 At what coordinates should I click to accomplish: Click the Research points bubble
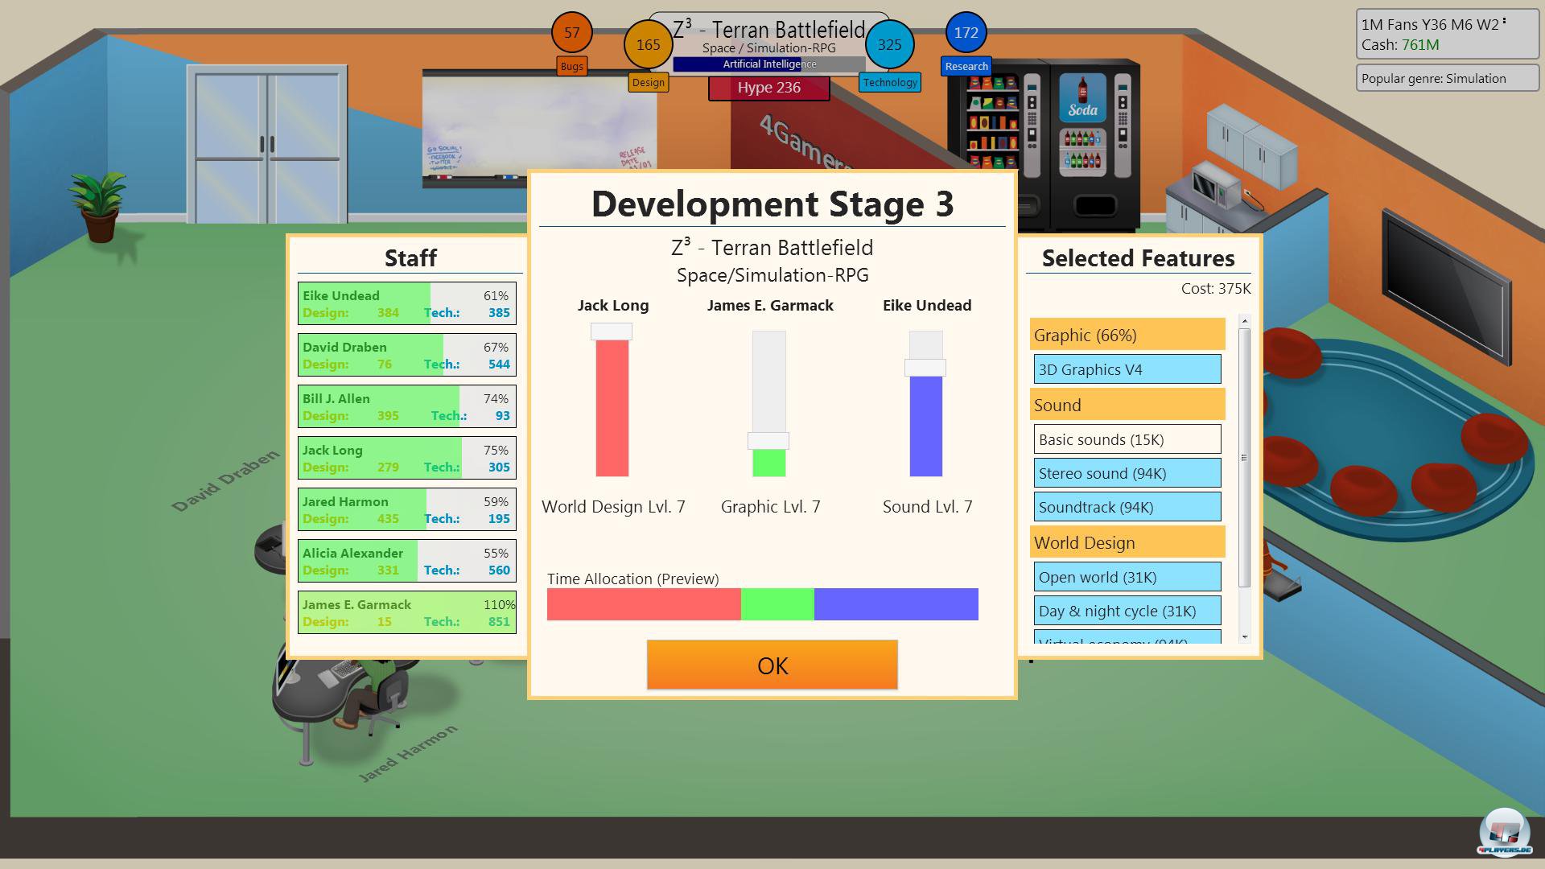[966, 33]
